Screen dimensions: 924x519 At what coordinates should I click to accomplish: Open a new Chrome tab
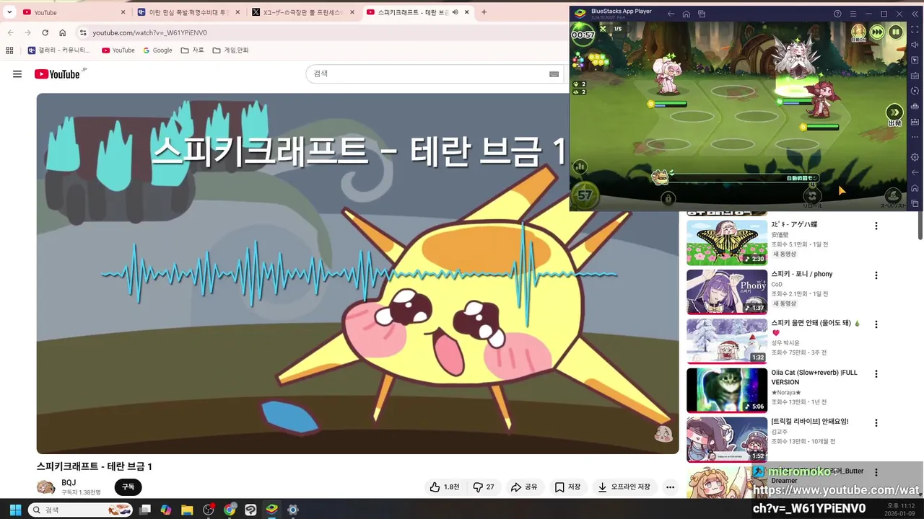tap(484, 12)
